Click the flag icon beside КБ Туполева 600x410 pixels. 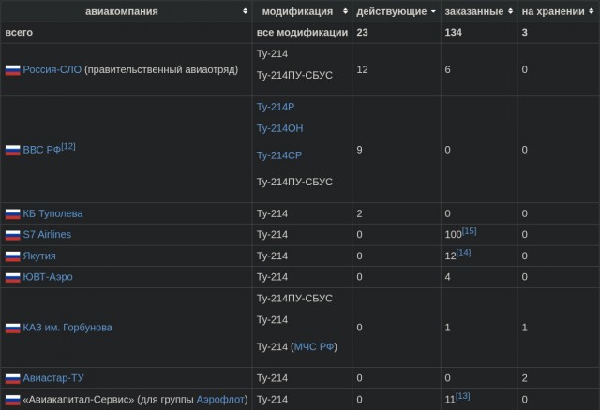pos(12,214)
